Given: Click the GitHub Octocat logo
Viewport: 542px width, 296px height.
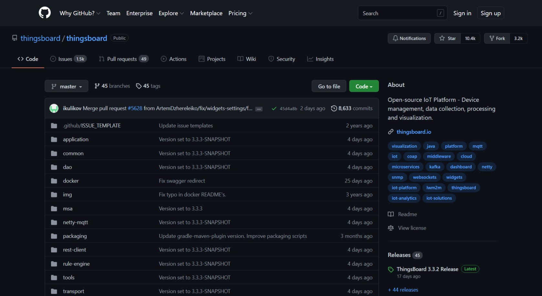Looking at the screenshot, I should (x=45, y=13).
